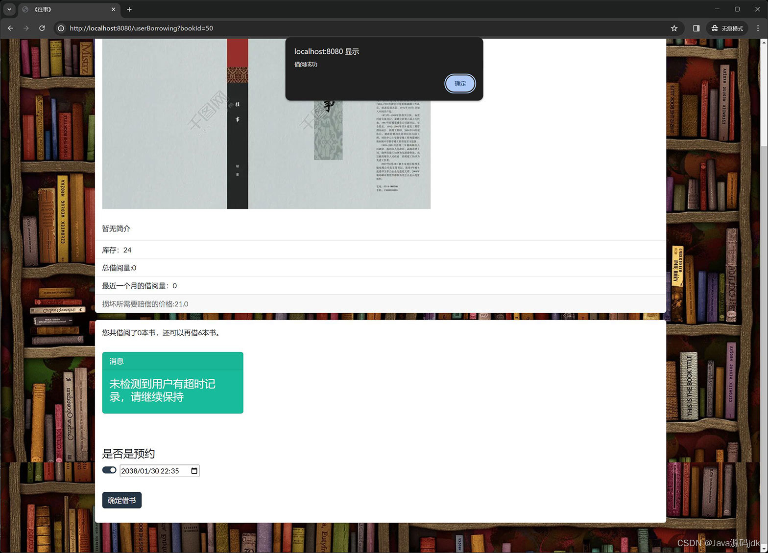Click the 消息 card header
768x553 pixels.
coord(173,361)
